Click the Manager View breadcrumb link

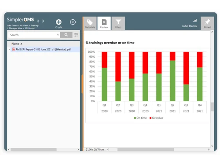pyautogui.click(x=16, y=28)
